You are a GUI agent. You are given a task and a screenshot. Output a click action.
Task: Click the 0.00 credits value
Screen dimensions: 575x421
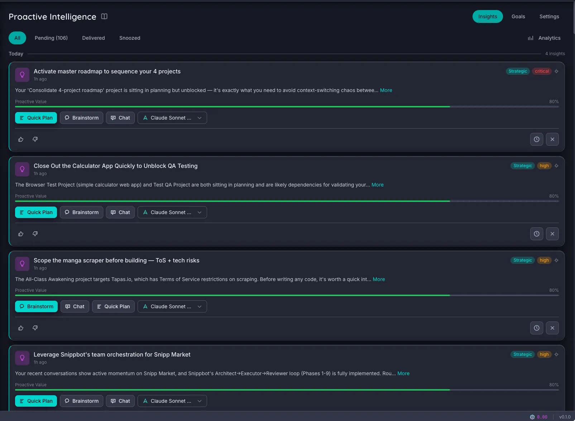click(x=542, y=417)
